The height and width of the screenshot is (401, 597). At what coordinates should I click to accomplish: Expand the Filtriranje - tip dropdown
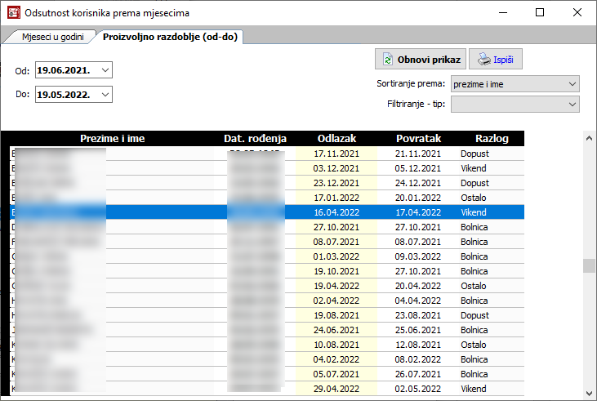(571, 105)
